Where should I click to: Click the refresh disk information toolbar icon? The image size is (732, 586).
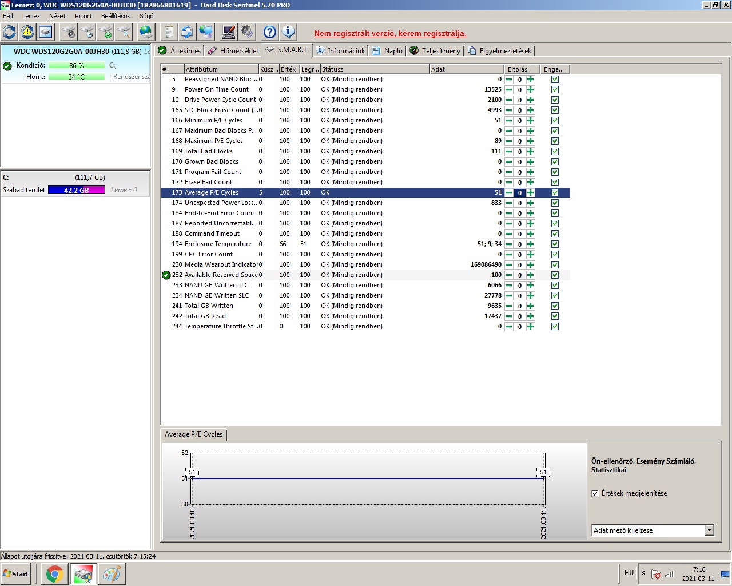10,32
